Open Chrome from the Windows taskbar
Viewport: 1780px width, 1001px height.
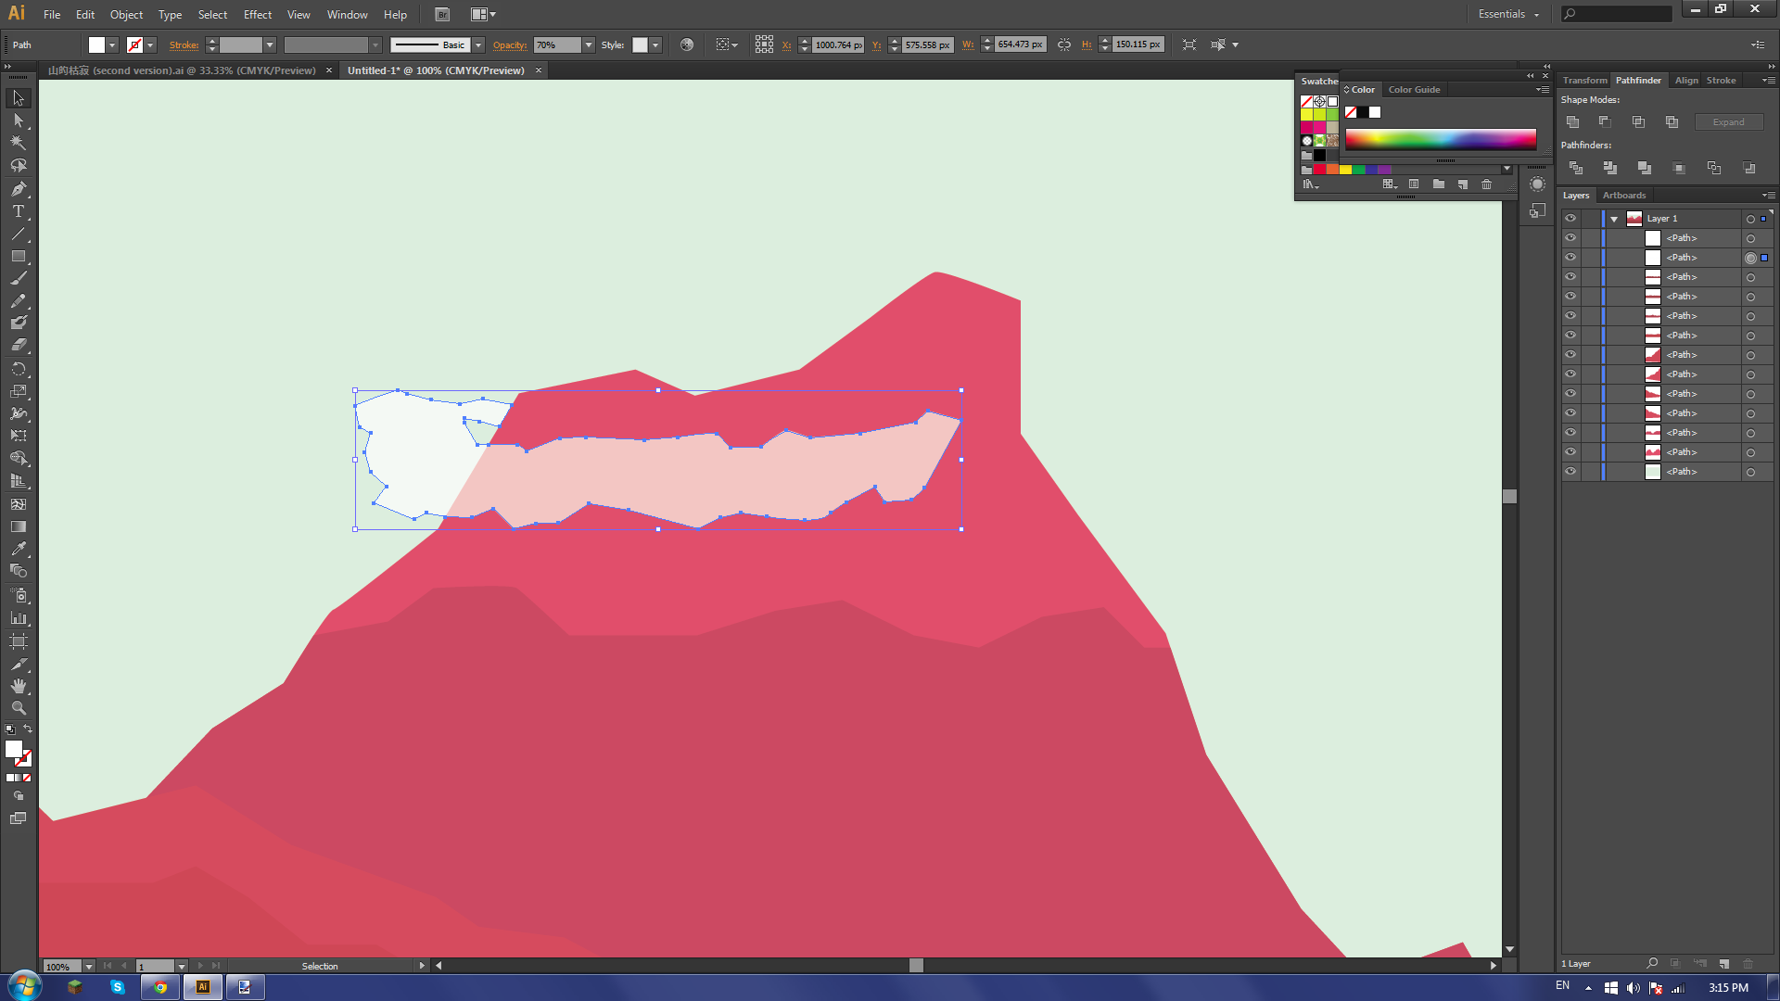(159, 987)
